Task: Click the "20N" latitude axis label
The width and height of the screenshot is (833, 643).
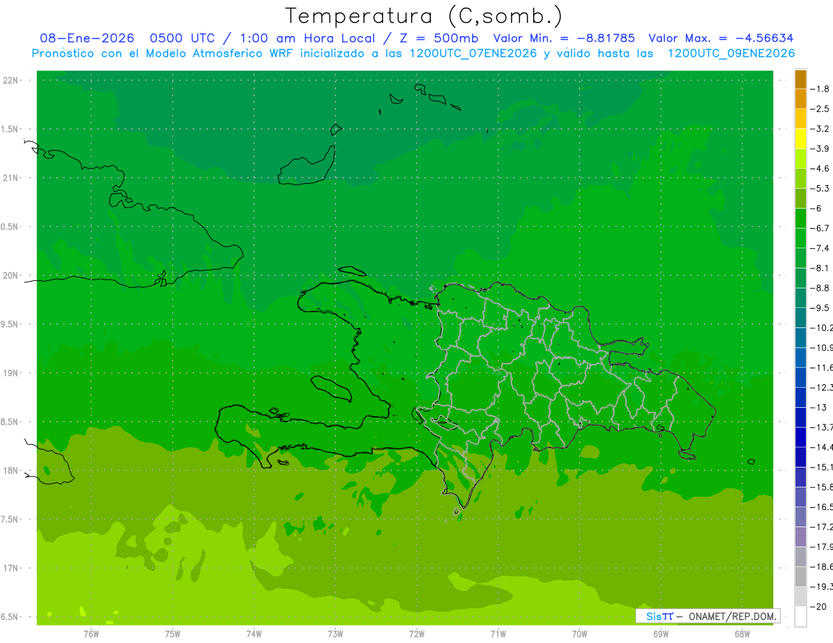Action: (x=11, y=275)
